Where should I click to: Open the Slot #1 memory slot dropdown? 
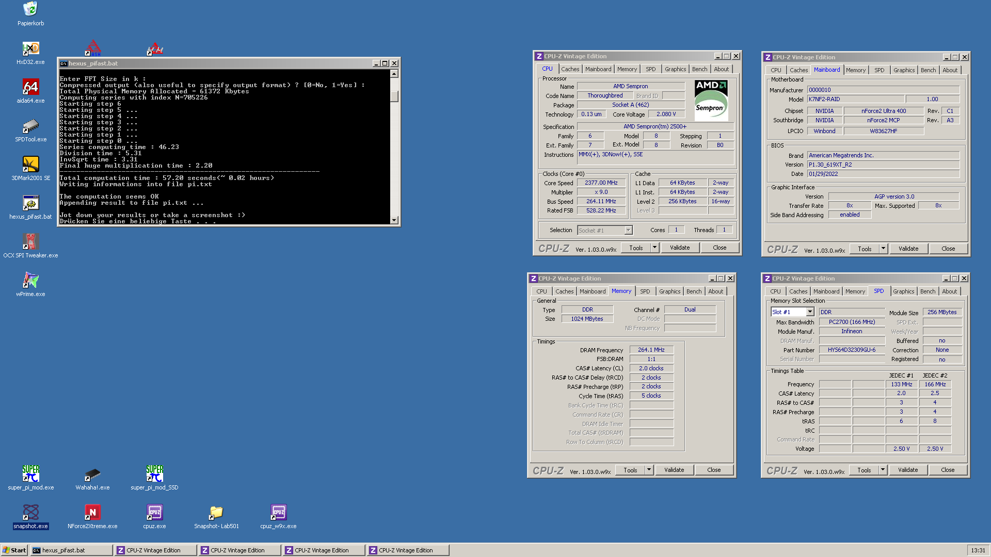(810, 312)
